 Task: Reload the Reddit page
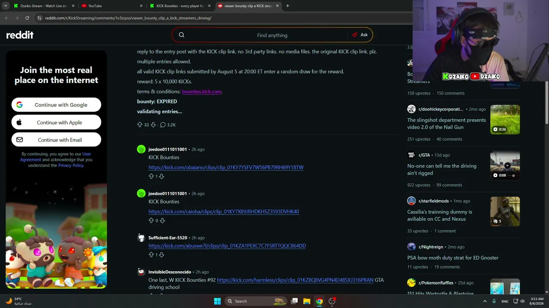pyautogui.click(x=27, y=18)
